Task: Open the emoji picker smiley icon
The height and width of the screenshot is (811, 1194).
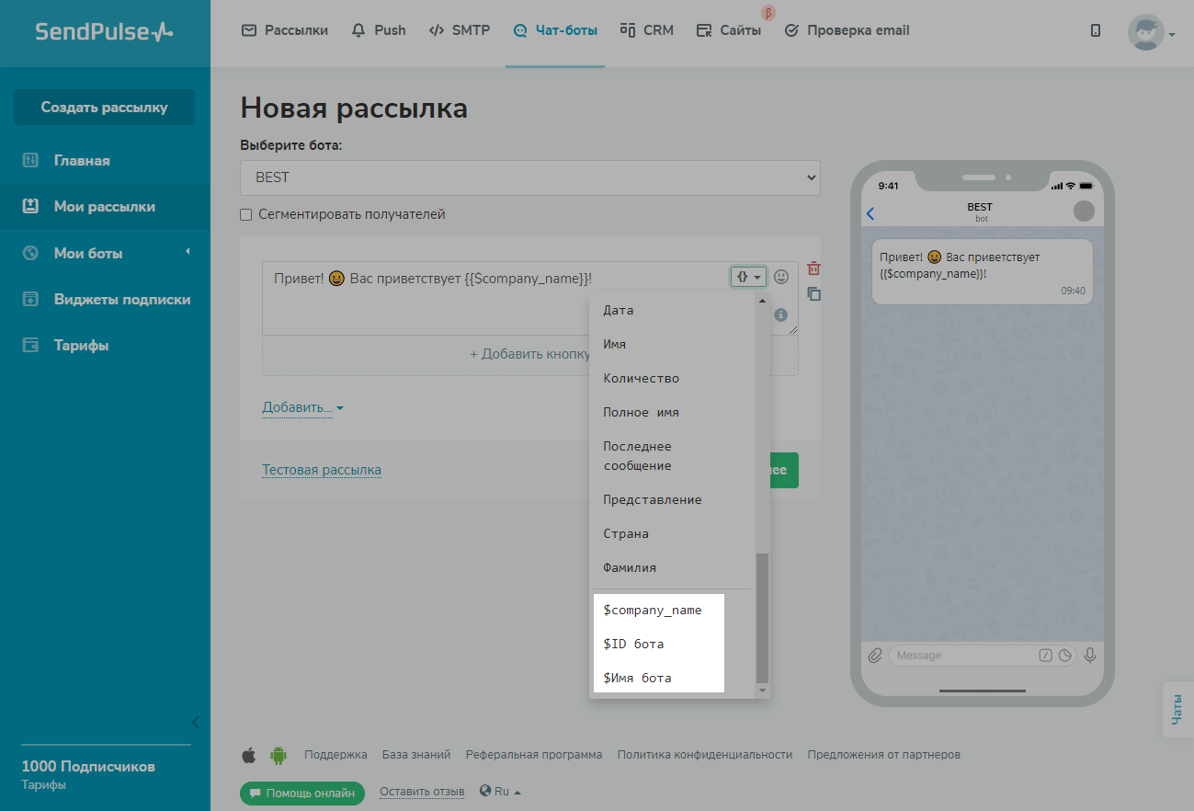Action: (x=781, y=276)
